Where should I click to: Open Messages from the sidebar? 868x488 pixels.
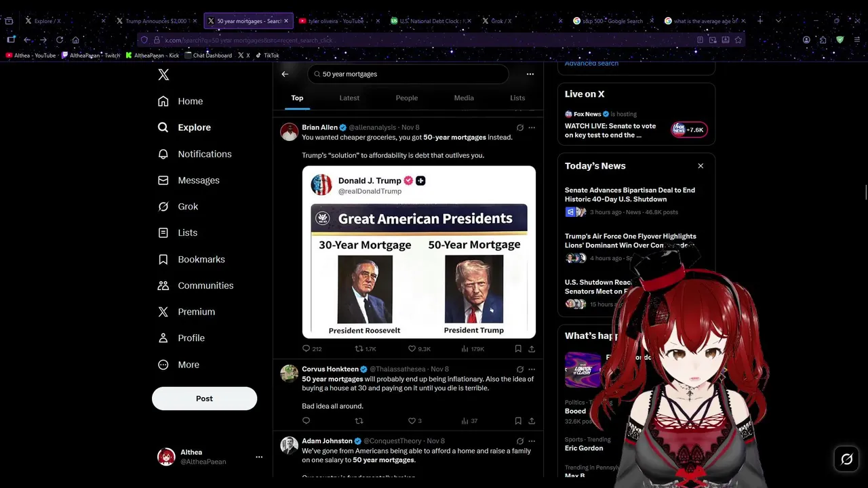(189, 180)
